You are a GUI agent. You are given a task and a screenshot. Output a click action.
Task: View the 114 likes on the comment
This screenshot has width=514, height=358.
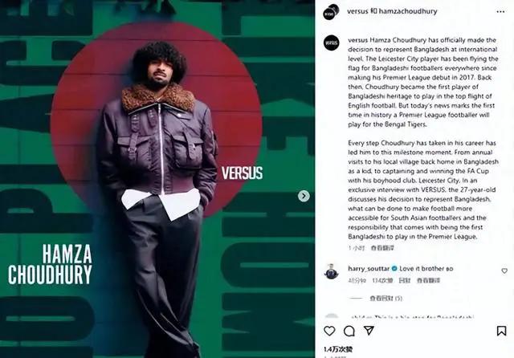click(382, 280)
